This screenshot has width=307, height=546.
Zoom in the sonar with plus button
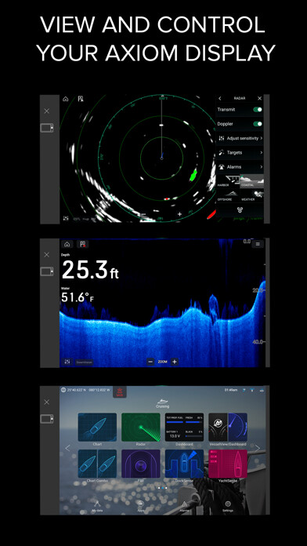point(175,362)
